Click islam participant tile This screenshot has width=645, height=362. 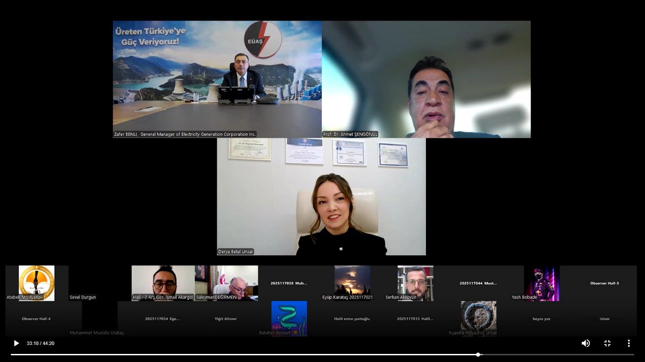coord(605,319)
